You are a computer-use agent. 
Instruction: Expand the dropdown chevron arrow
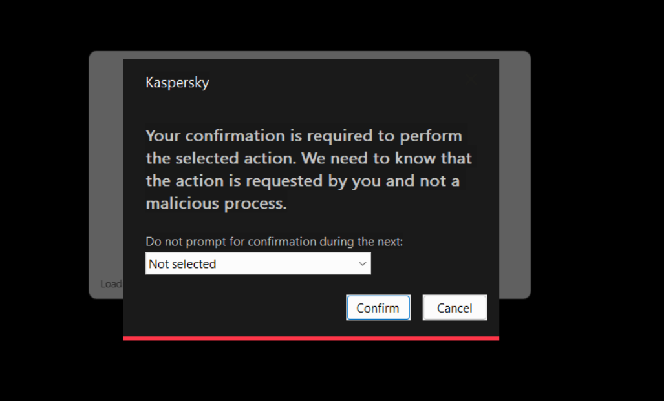(x=362, y=263)
